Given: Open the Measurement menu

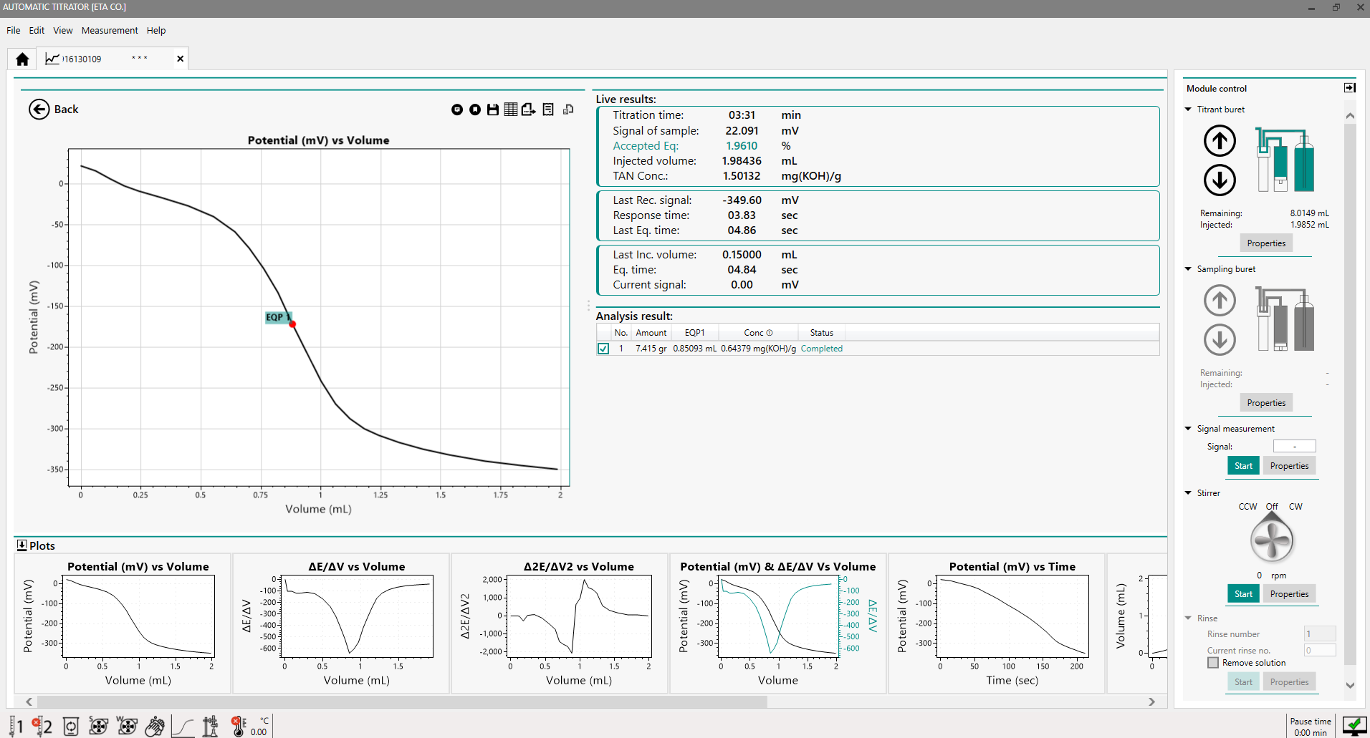Looking at the screenshot, I should coord(109,30).
